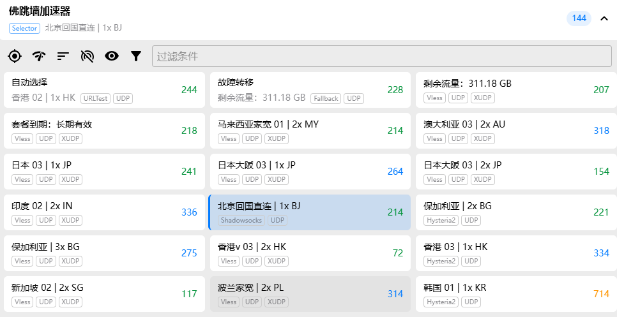The width and height of the screenshot is (617, 317).
Task: Click latency value 228 on 故障转移
Action: click(x=395, y=90)
